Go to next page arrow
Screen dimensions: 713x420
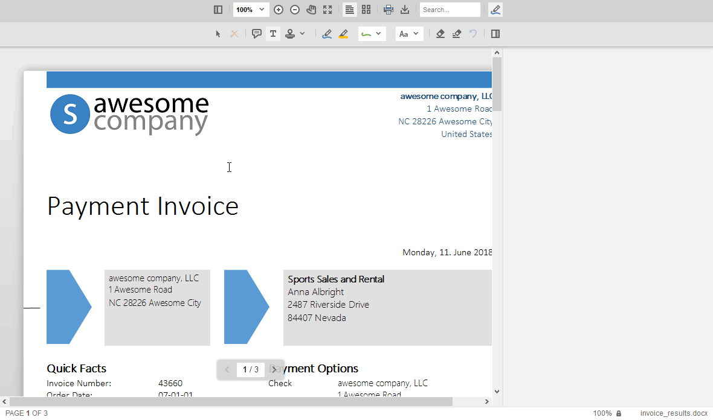274,369
